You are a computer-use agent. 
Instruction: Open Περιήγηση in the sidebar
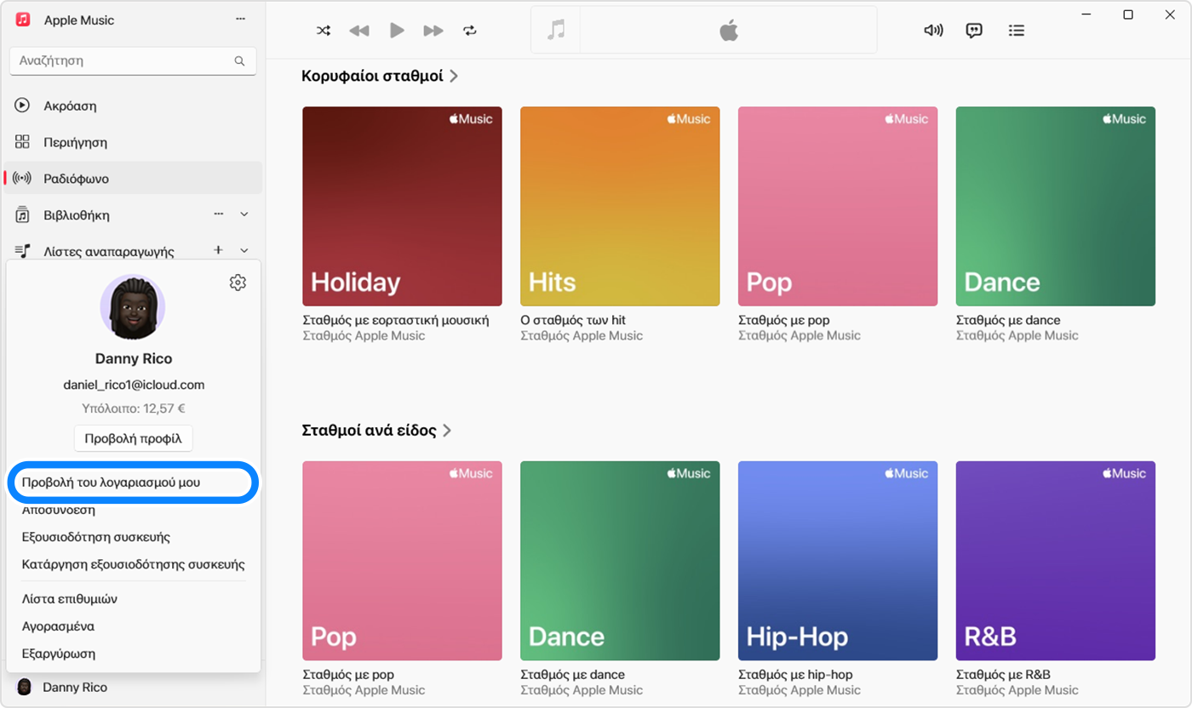pyautogui.click(x=133, y=142)
